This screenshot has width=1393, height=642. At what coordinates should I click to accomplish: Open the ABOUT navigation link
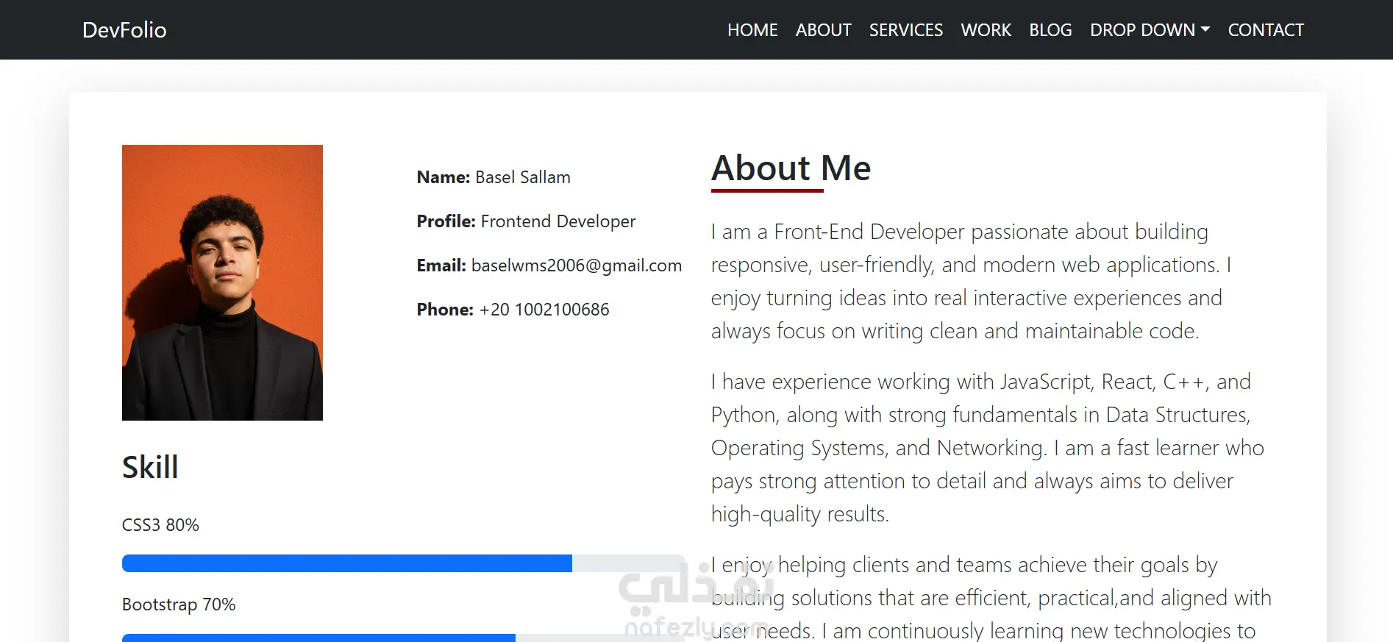tap(823, 30)
